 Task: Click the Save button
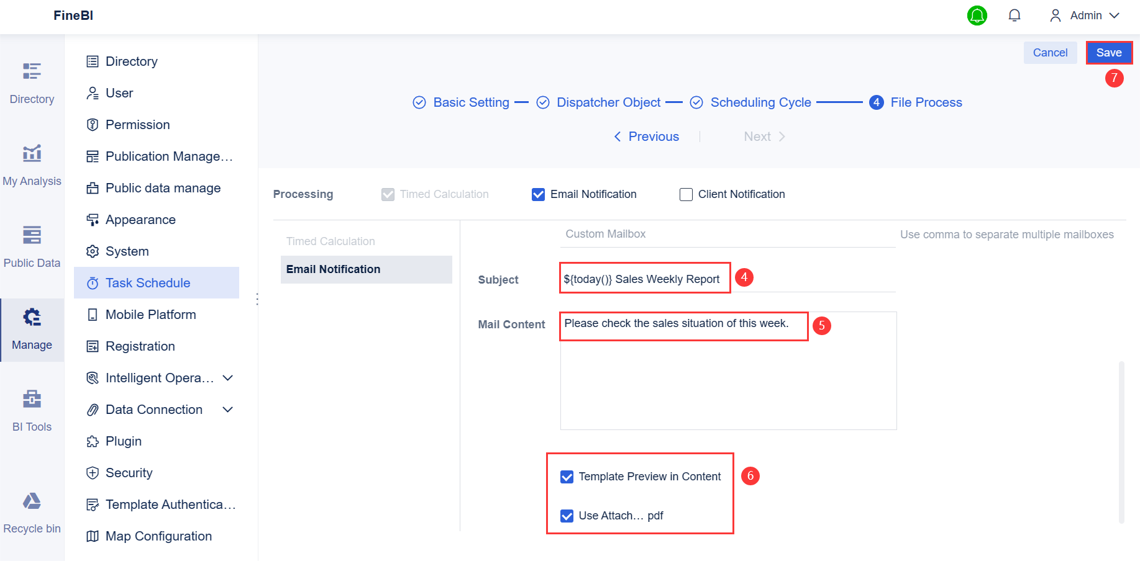point(1109,53)
